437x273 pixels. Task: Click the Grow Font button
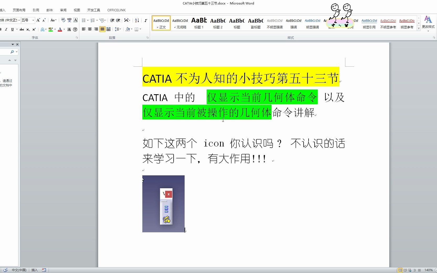click(x=38, y=20)
